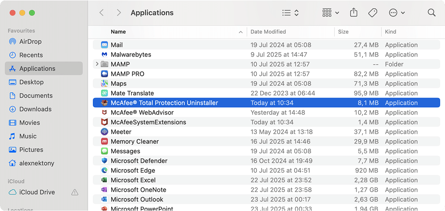
Task: Click the Microsoft Excel icon
Action: (x=104, y=180)
